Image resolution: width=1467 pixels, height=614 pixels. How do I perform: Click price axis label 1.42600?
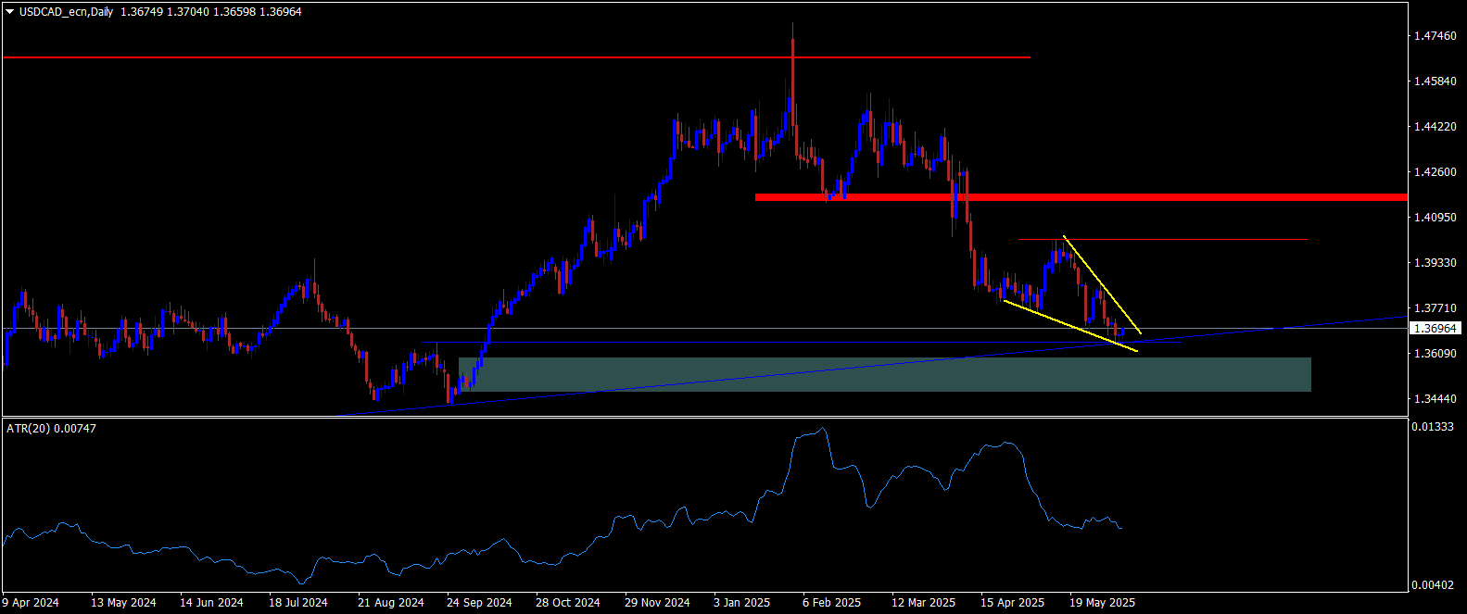[1436, 172]
